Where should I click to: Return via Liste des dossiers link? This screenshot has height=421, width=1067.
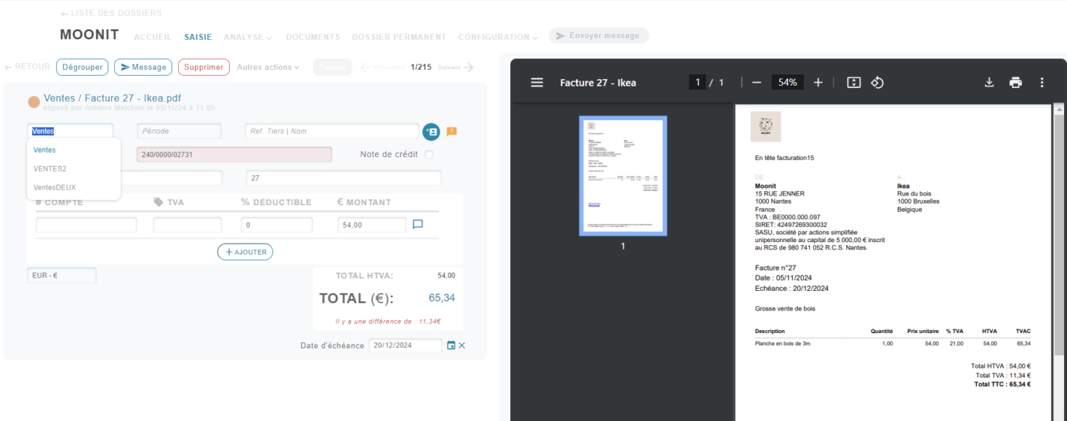(110, 13)
